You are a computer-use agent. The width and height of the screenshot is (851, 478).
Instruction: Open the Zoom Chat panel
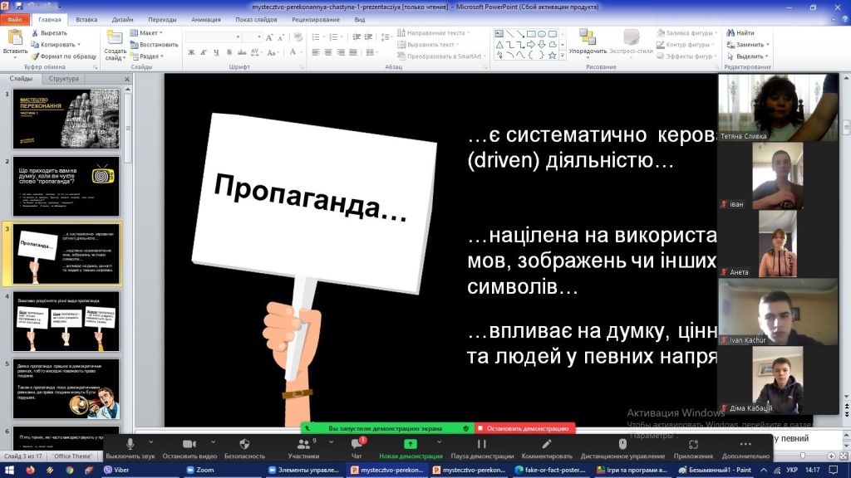point(357,448)
